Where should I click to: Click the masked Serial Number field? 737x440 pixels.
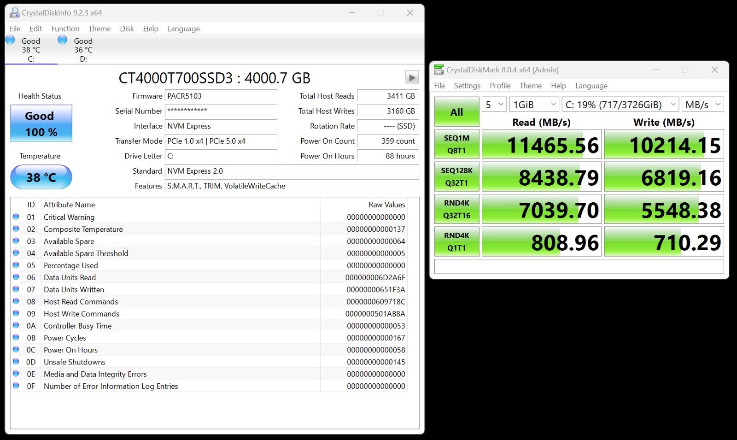[x=221, y=111]
